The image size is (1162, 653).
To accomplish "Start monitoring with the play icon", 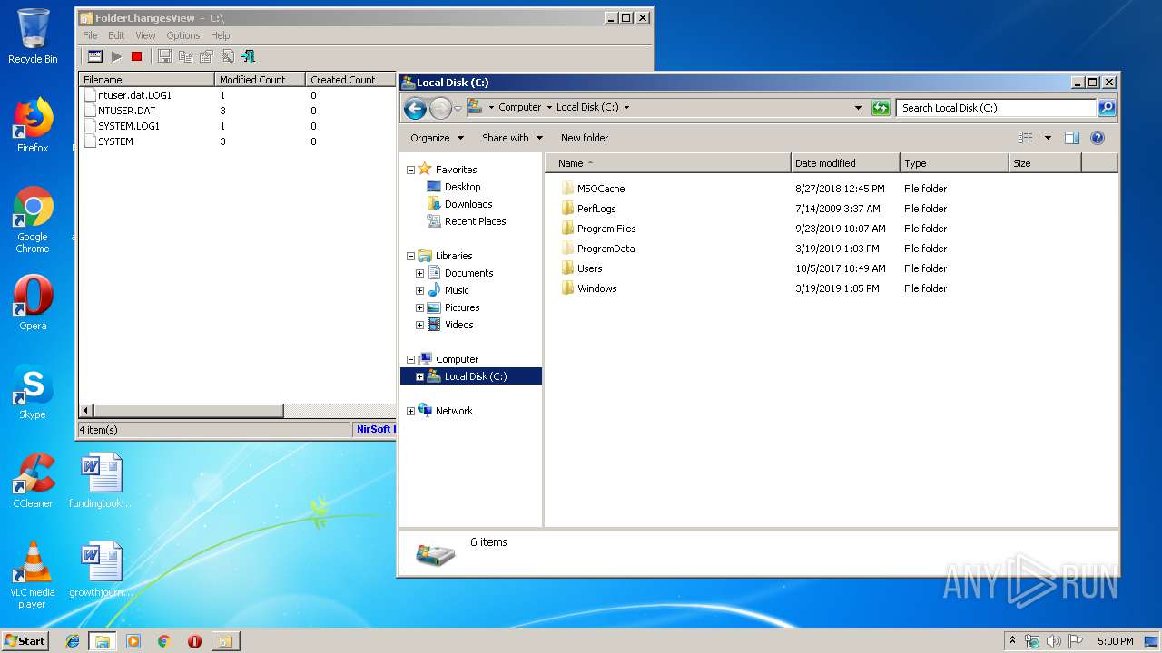I will (116, 56).
